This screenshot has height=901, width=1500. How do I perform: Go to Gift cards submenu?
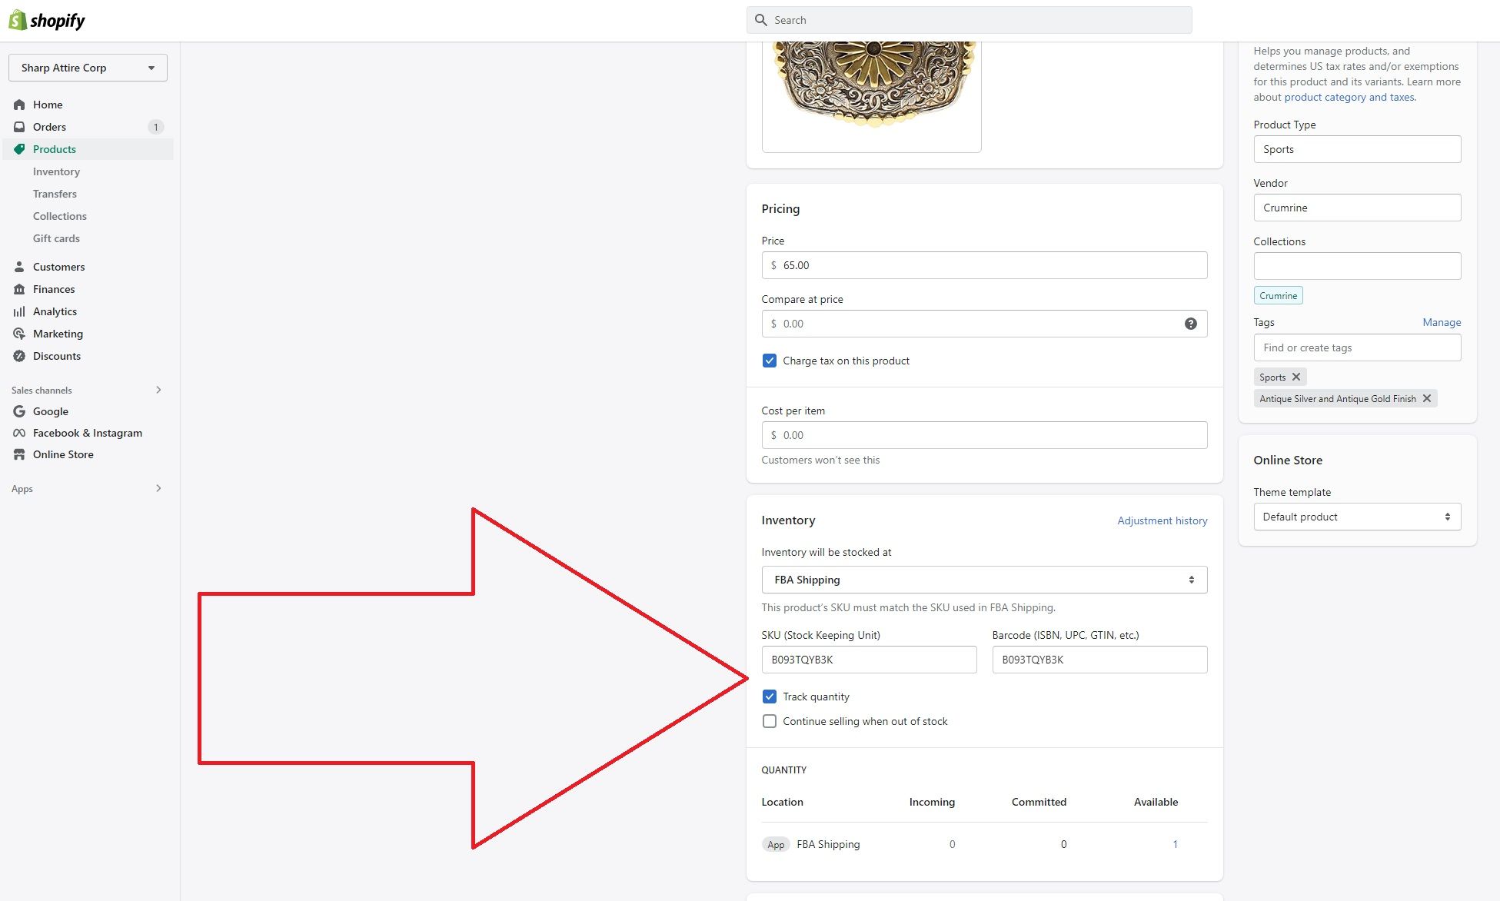[56, 238]
